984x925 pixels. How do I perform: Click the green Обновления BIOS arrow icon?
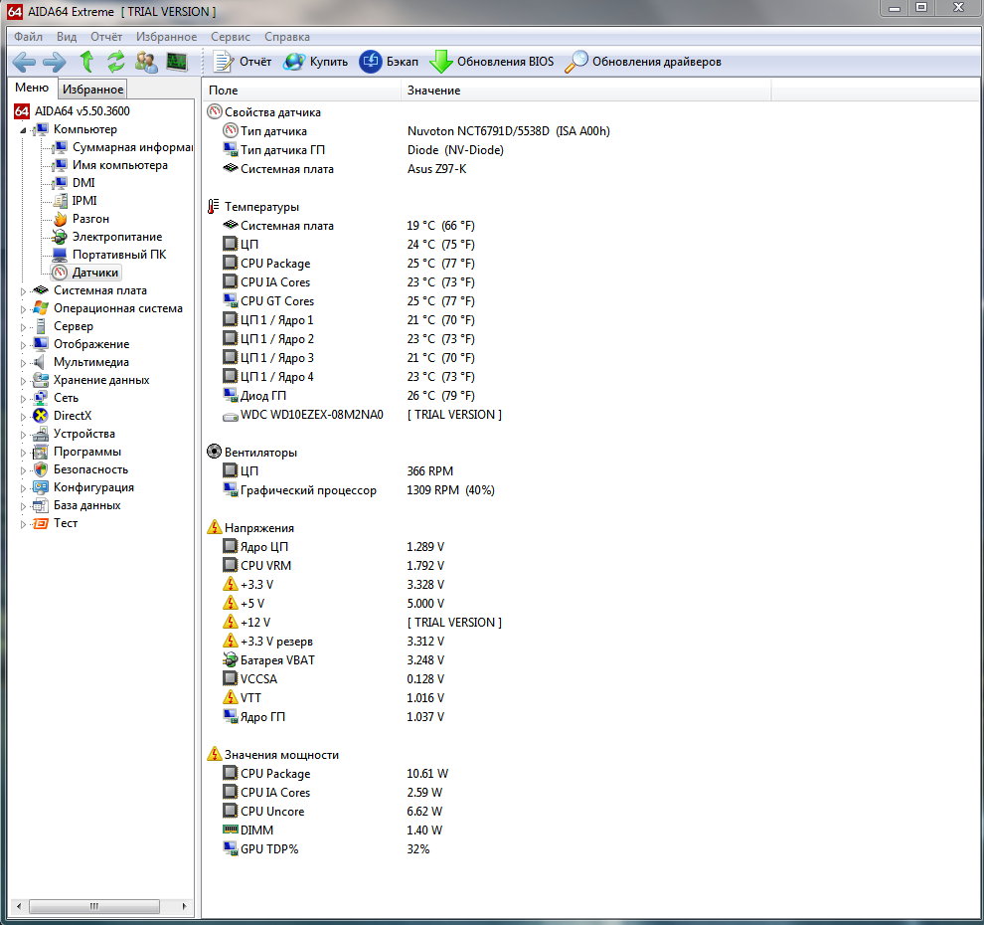point(440,61)
